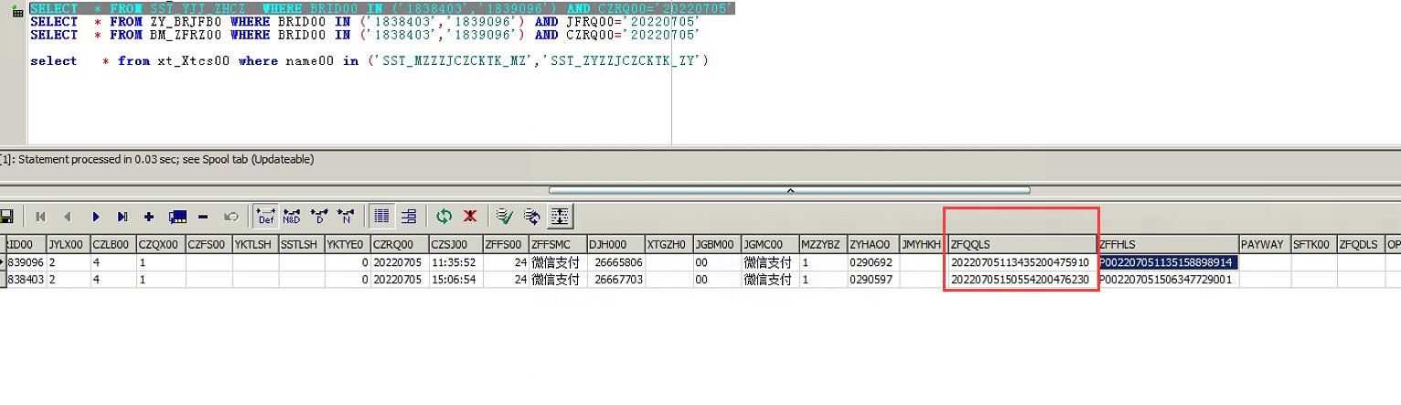The image size is (1401, 405).
Task: Click the XTGZH0 column header
Action: point(668,245)
